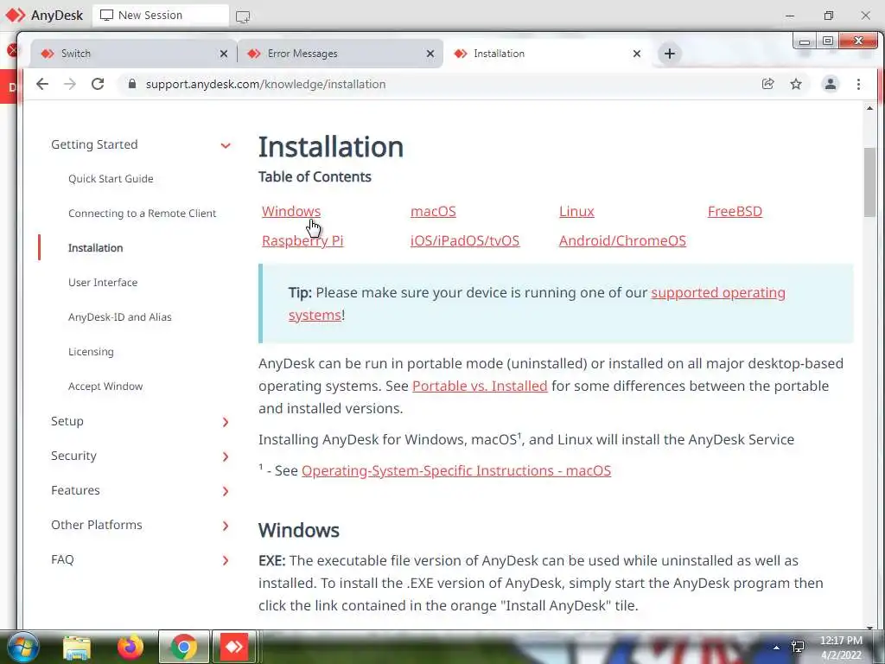Screen dimensions: 885x664
Task: Close the Switch tab
Action: 224,54
